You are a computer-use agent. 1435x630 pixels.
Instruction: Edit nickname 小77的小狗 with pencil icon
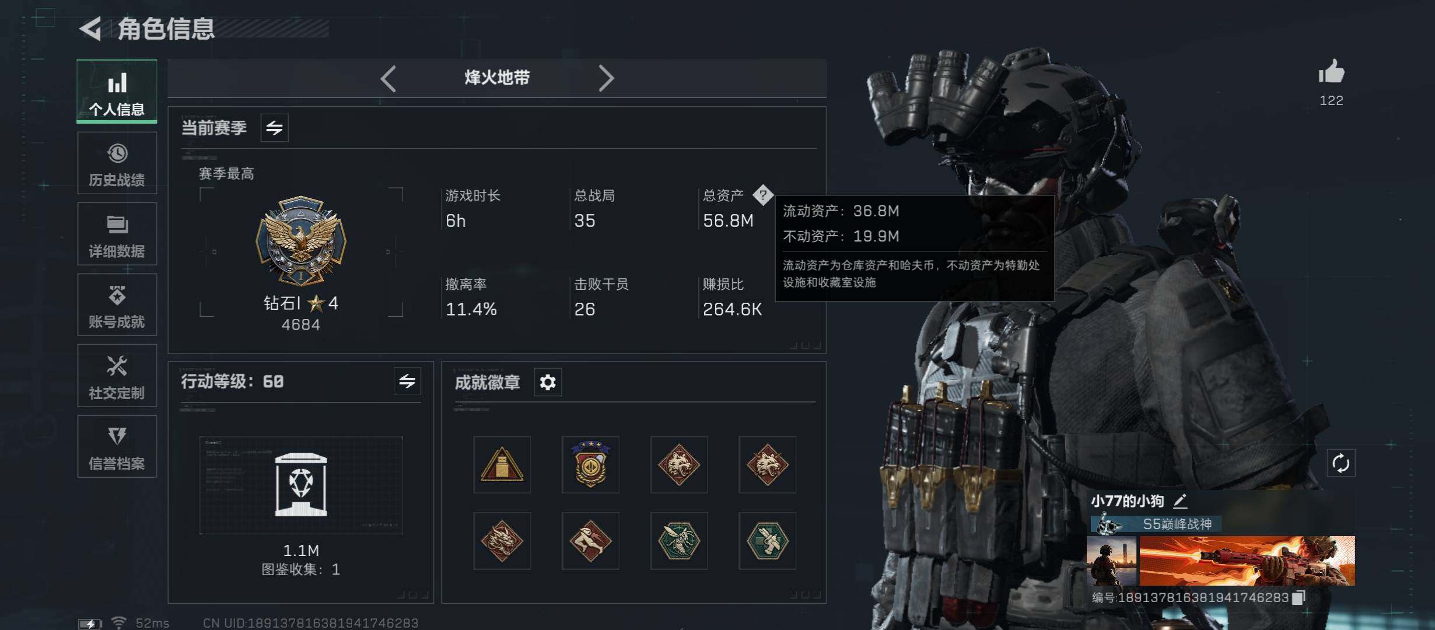(1179, 501)
